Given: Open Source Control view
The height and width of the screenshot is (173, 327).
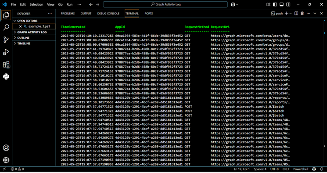Looking at the screenshot, I should pyautogui.click(x=6, y=40).
